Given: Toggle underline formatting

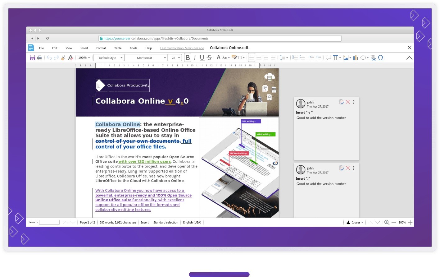Looking at the screenshot, I should click(202, 58).
